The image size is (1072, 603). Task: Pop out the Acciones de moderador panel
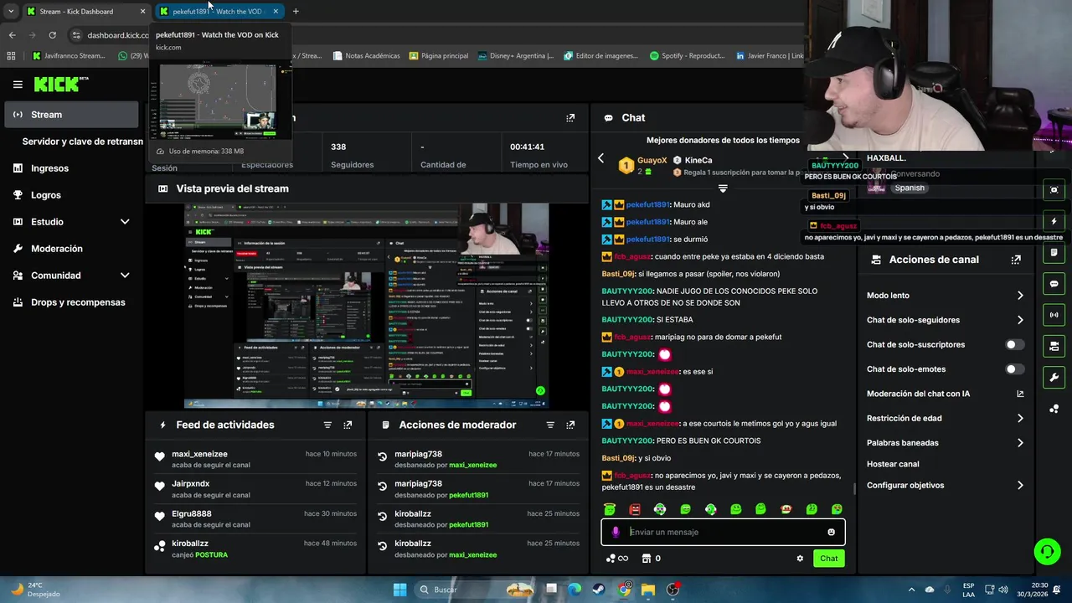[570, 425]
